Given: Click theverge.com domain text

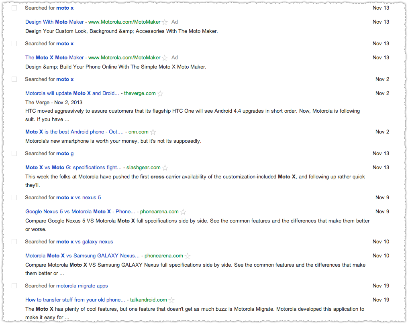Looking at the screenshot, I should pyautogui.click(x=140, y=93).
